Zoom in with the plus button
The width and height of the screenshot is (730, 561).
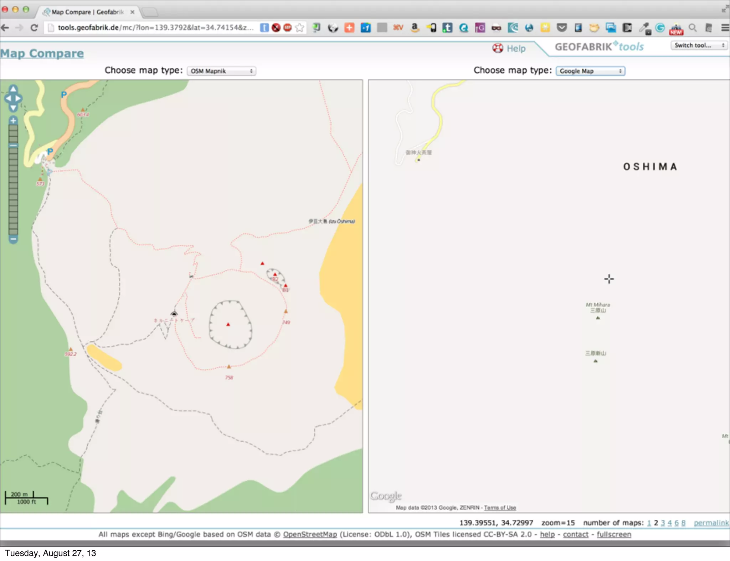13,120
